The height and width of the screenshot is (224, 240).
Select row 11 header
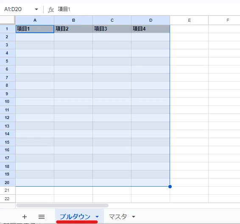pyautogui.click(x=8, y=110)
